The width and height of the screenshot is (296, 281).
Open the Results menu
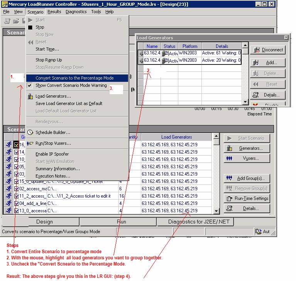tap(54, 12)
